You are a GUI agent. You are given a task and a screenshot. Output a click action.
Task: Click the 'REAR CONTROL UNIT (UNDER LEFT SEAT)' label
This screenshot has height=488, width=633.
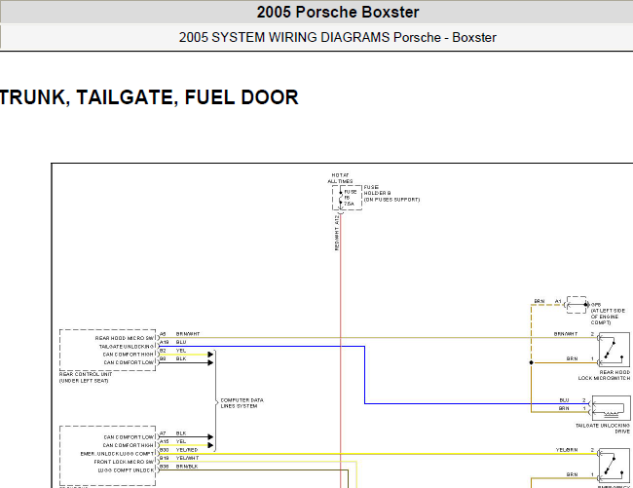click(x=86, y=377)
